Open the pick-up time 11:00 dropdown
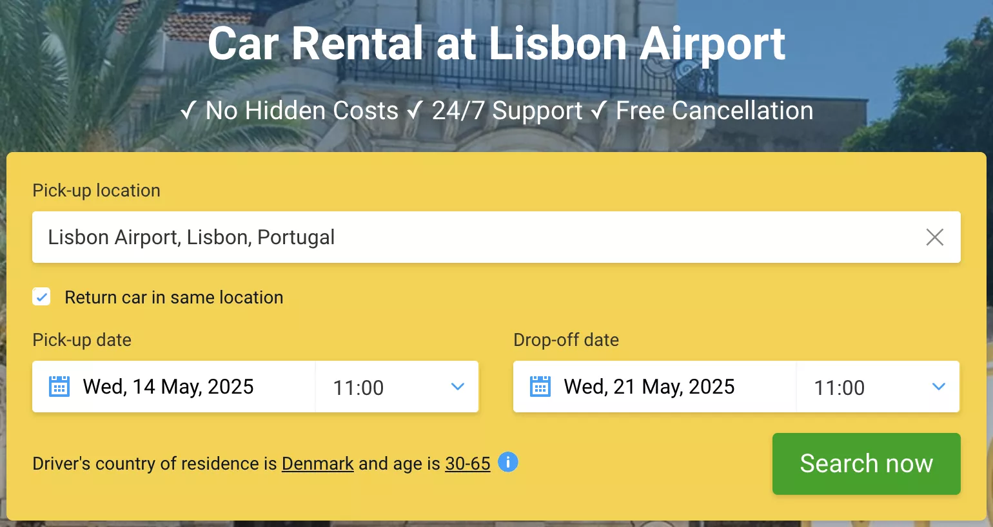 click(397, 387)
